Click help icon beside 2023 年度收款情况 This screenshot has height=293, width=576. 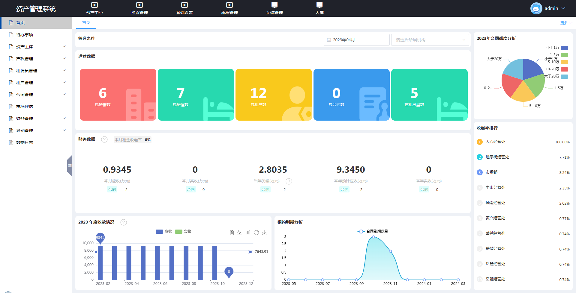click(124, 222)
